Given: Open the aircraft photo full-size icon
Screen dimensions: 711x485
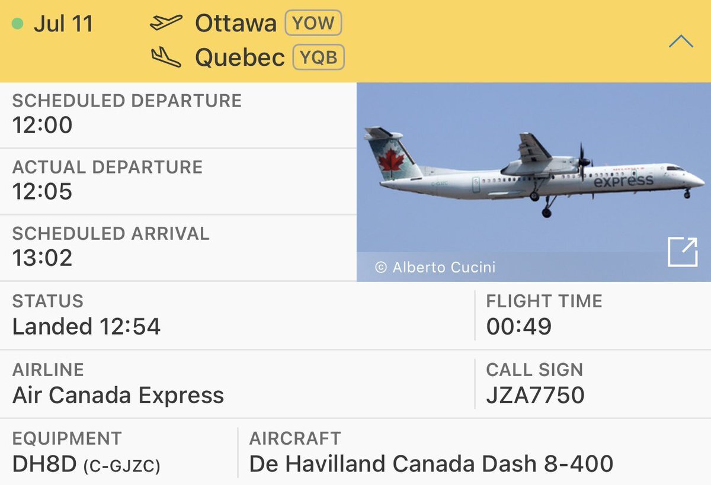Looking at the screenshot, I should 682,253.
